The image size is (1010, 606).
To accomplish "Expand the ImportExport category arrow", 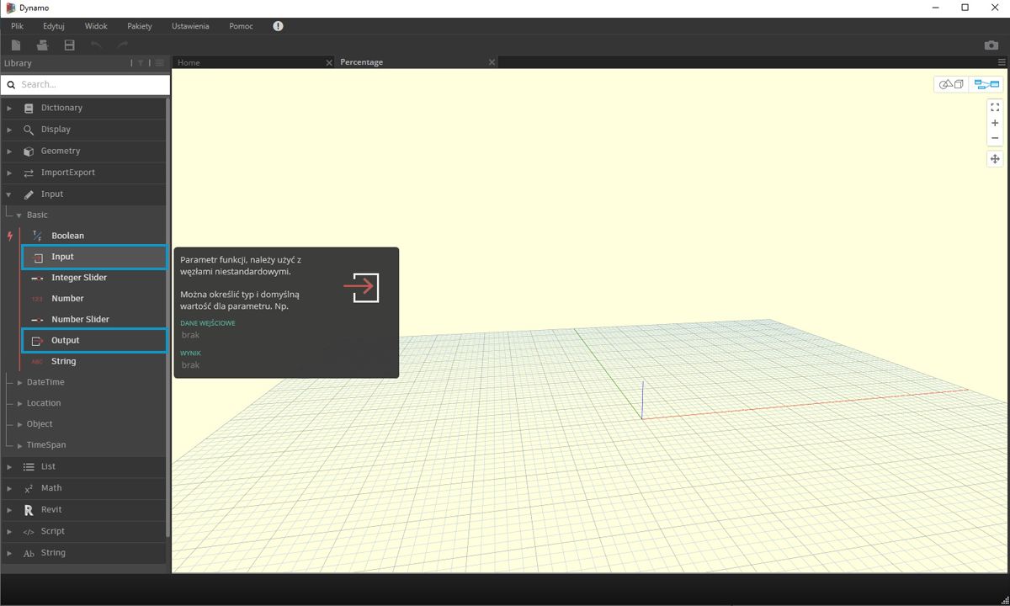I will click(9, 173).
